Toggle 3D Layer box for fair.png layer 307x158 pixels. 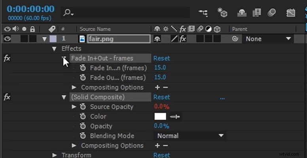click(217, 39)
